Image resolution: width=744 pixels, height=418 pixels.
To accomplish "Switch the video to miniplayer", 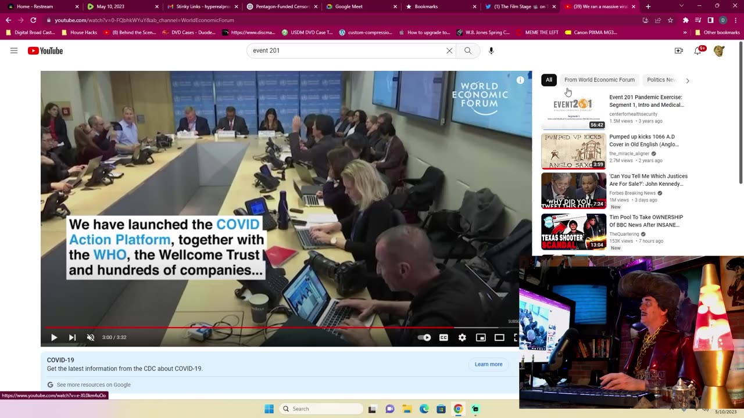I will pyautogui.click(x=481, y=337).
